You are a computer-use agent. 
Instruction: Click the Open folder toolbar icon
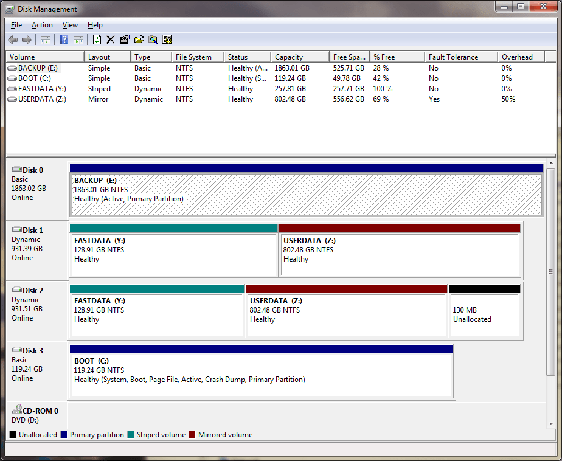coord(139,40)
